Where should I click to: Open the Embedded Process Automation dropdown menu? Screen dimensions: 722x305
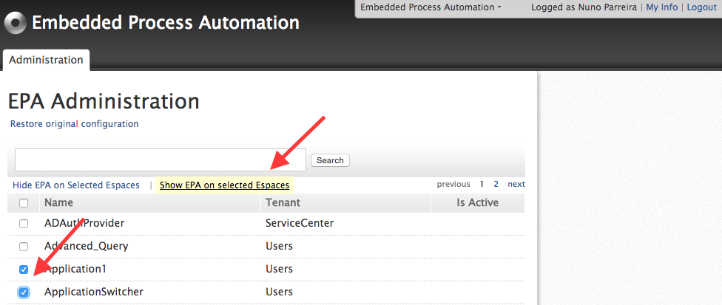(431, 7)
